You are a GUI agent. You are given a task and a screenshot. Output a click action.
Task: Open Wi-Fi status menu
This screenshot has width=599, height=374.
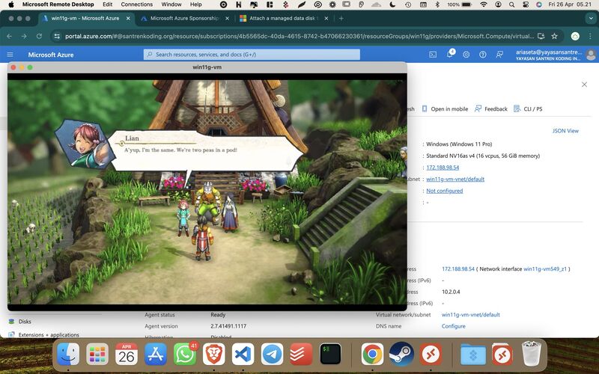coord(484,4)
